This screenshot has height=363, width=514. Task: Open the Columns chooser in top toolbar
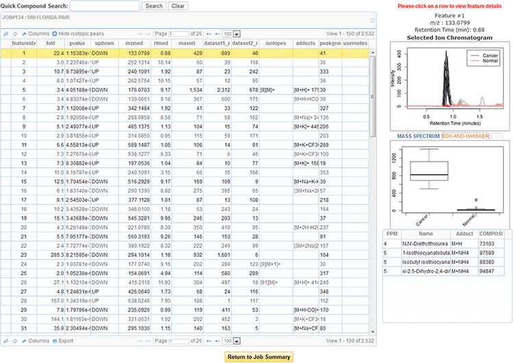[34, 33]
